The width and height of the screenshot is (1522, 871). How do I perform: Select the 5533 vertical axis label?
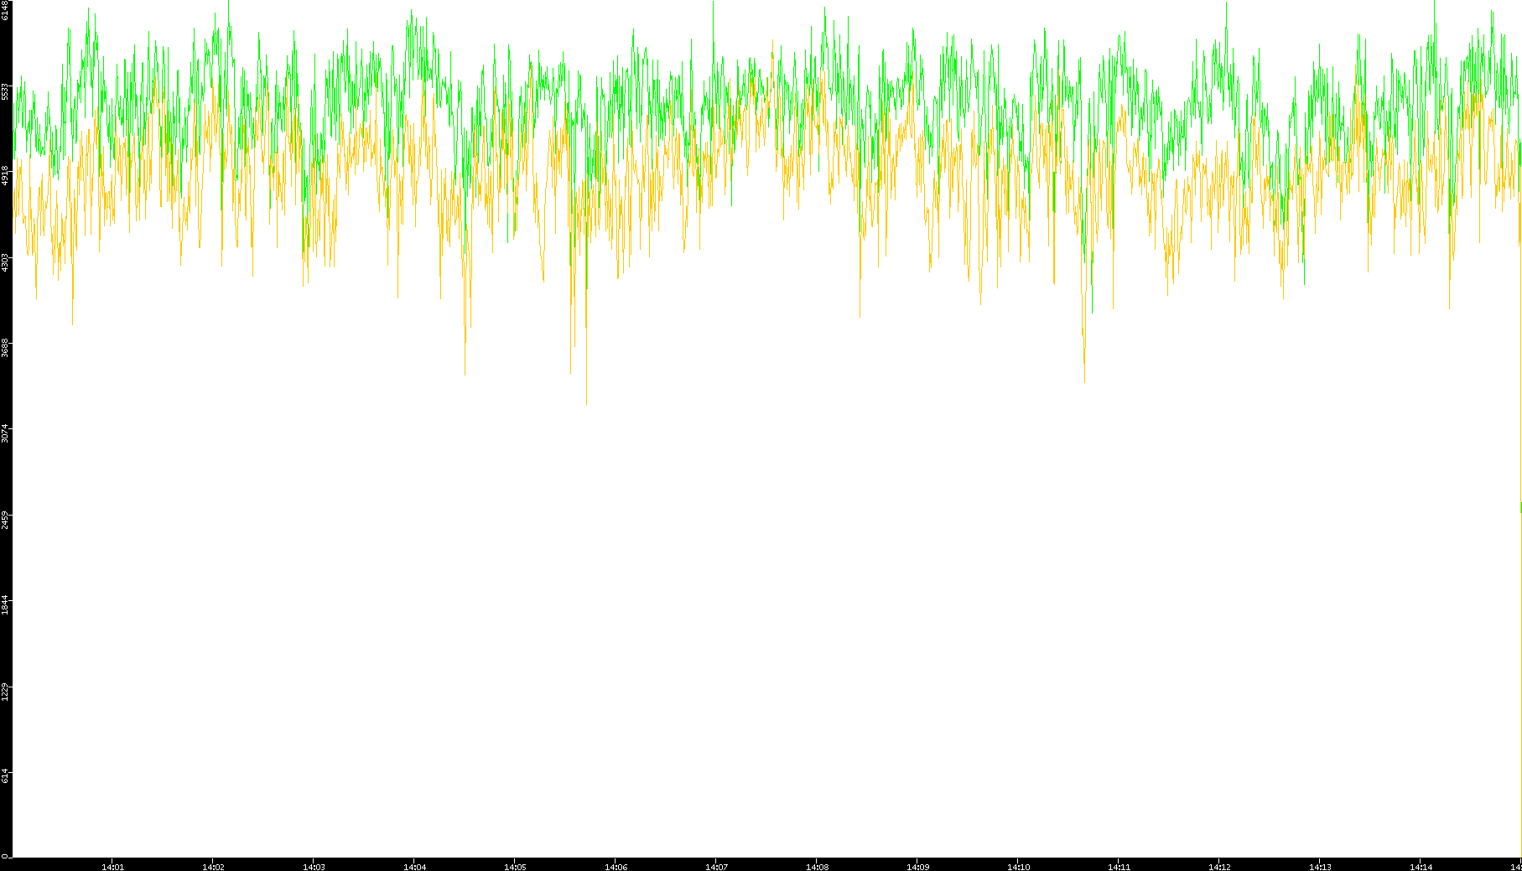tap(5, 91)
